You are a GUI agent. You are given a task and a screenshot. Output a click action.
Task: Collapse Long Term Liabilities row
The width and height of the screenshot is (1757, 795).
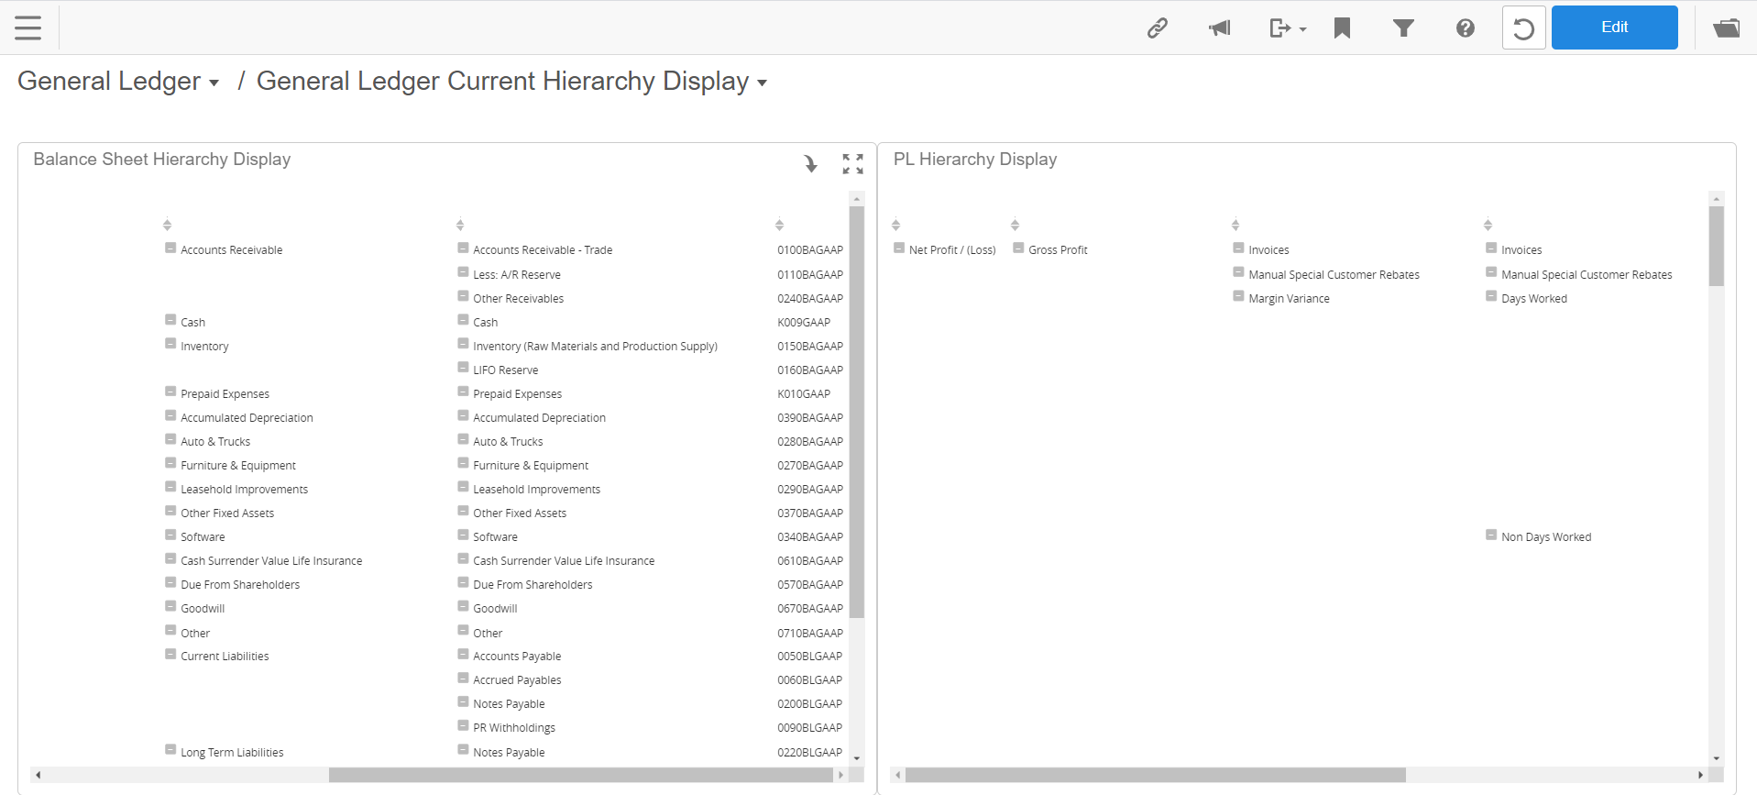[x=170, y=750]
